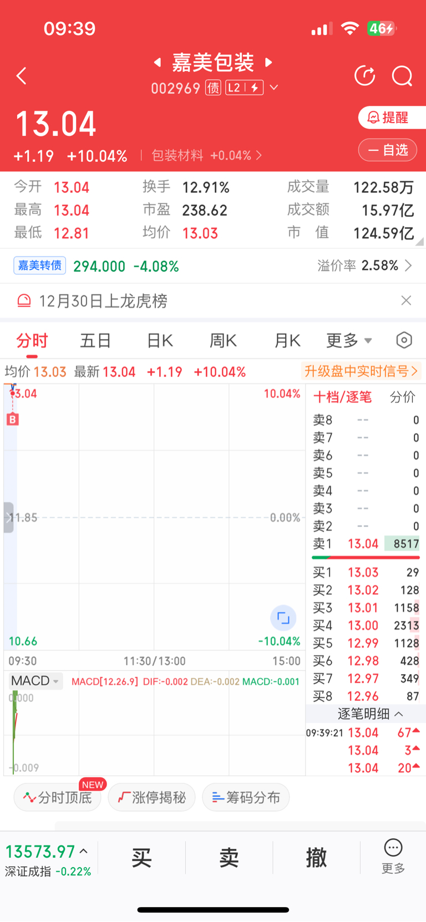
Task: Tap the Wi-Fi status icon
Action: pos(349,28)
